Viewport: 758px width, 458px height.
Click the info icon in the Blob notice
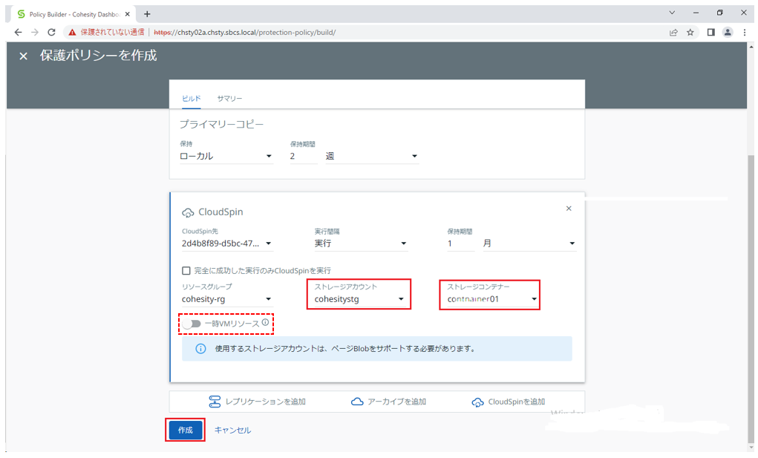tap(200, 349)
